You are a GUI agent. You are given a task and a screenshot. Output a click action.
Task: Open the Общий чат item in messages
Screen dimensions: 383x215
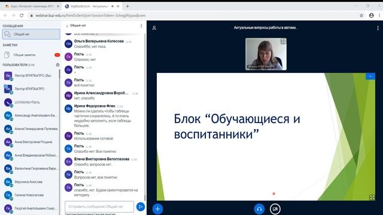[x=31, y=34]
